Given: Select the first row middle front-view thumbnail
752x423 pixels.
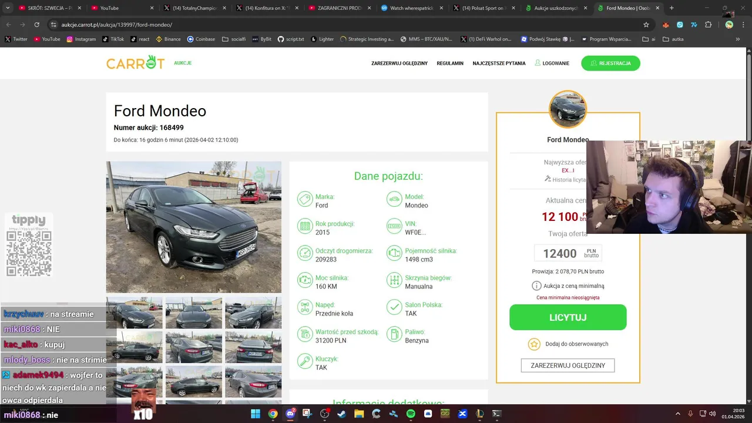Looking at the screenshot, I should pos(193,313).
